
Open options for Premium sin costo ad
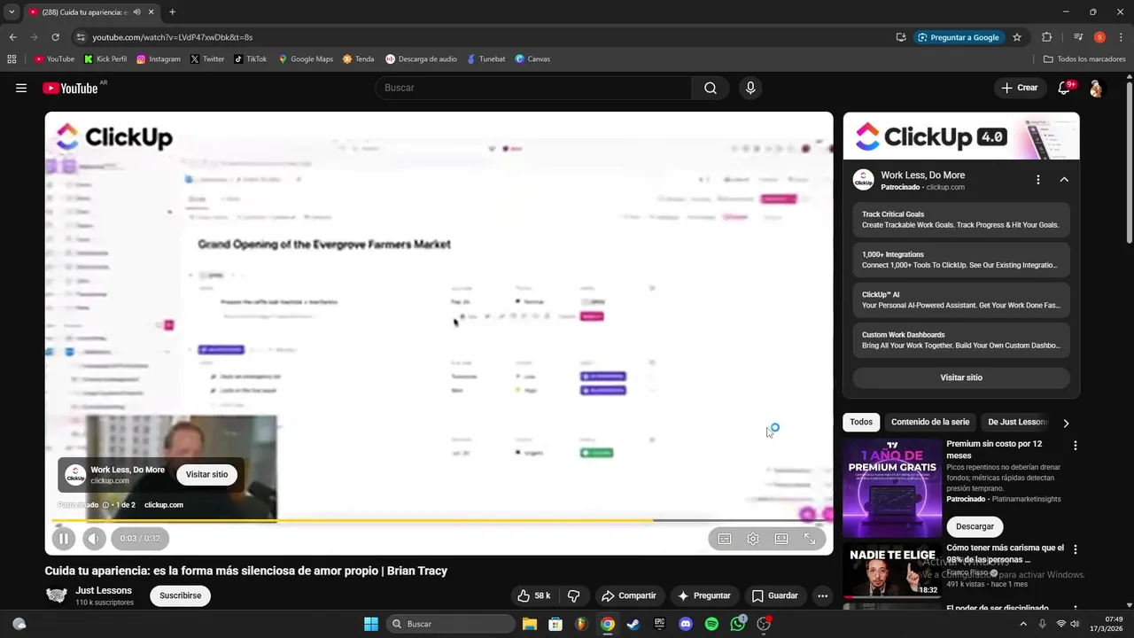click(1076, 446)
